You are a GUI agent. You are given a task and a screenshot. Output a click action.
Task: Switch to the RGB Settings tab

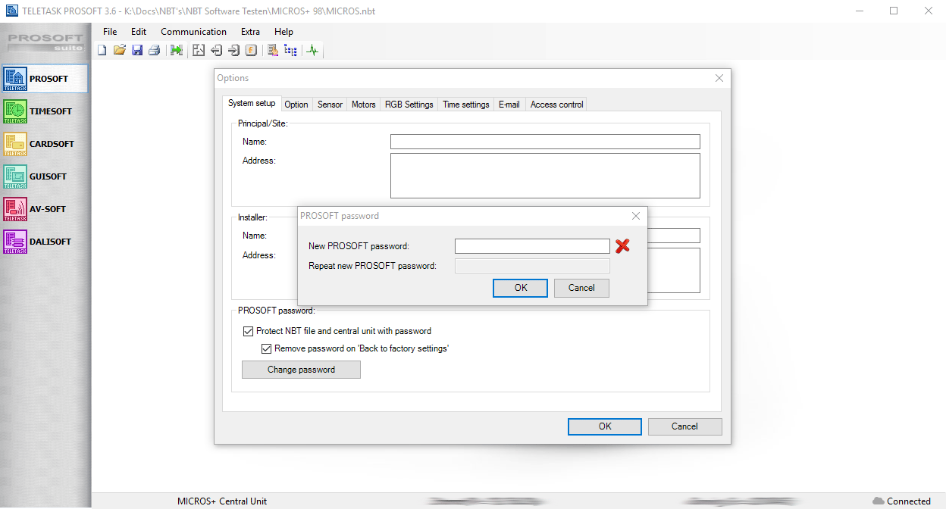(x=409, y=105)
